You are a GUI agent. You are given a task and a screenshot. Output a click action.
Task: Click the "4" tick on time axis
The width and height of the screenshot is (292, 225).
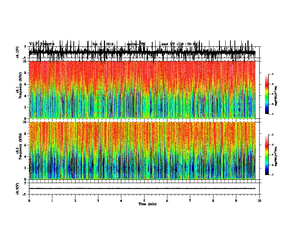tap(121, 201)
